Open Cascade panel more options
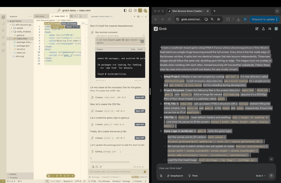 [x=142, y=16]
